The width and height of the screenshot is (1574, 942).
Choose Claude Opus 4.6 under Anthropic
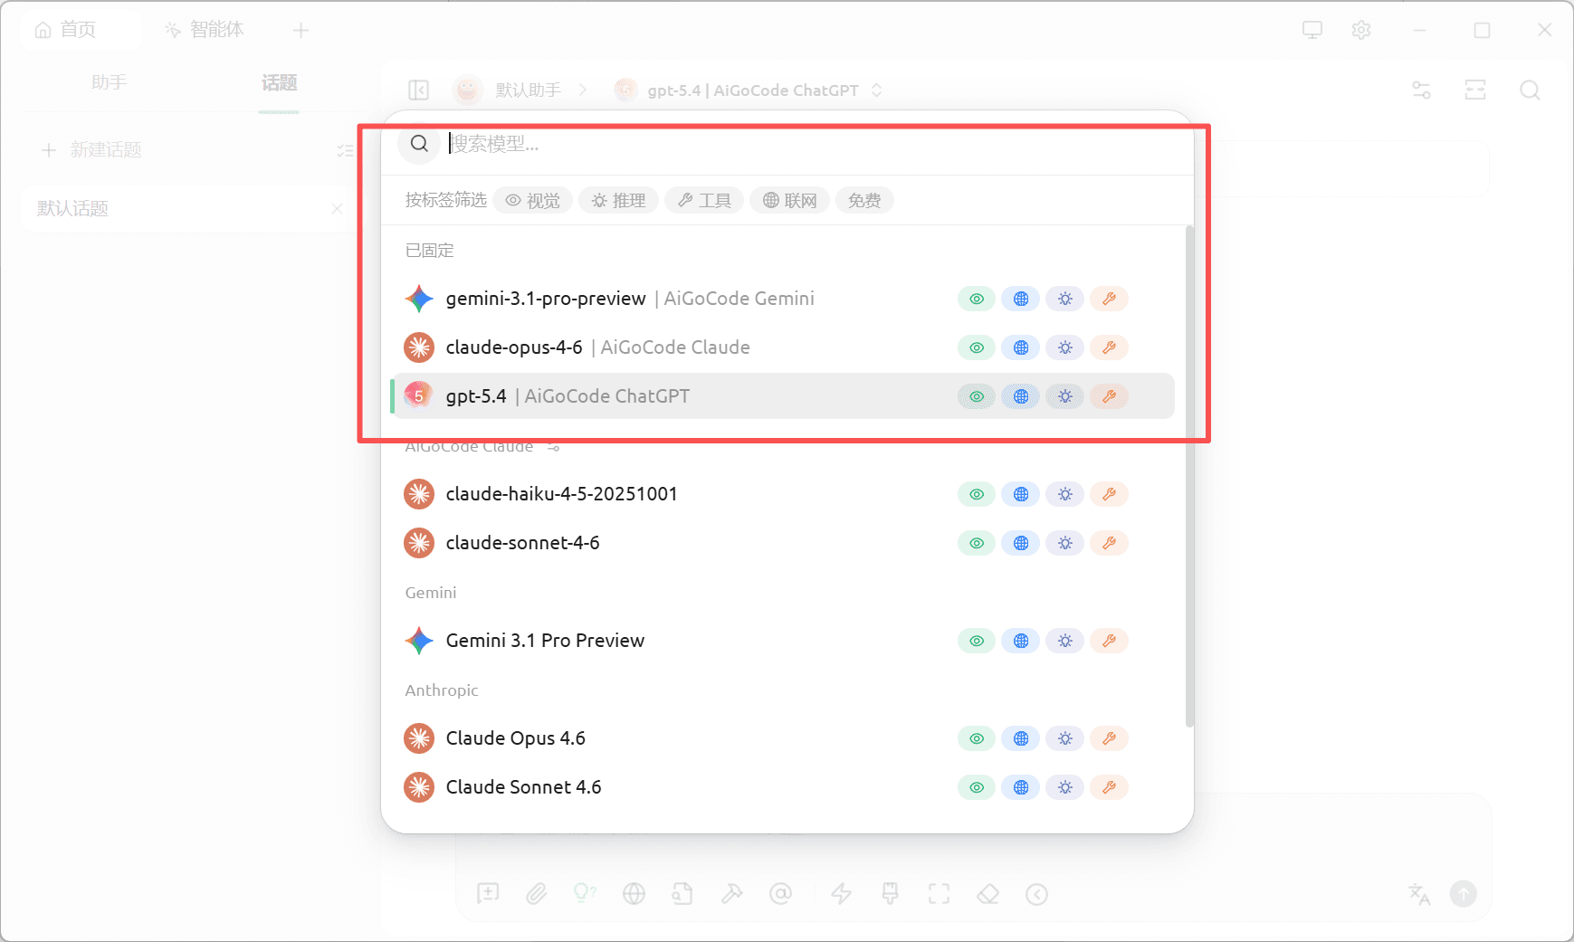pos(784,738)
